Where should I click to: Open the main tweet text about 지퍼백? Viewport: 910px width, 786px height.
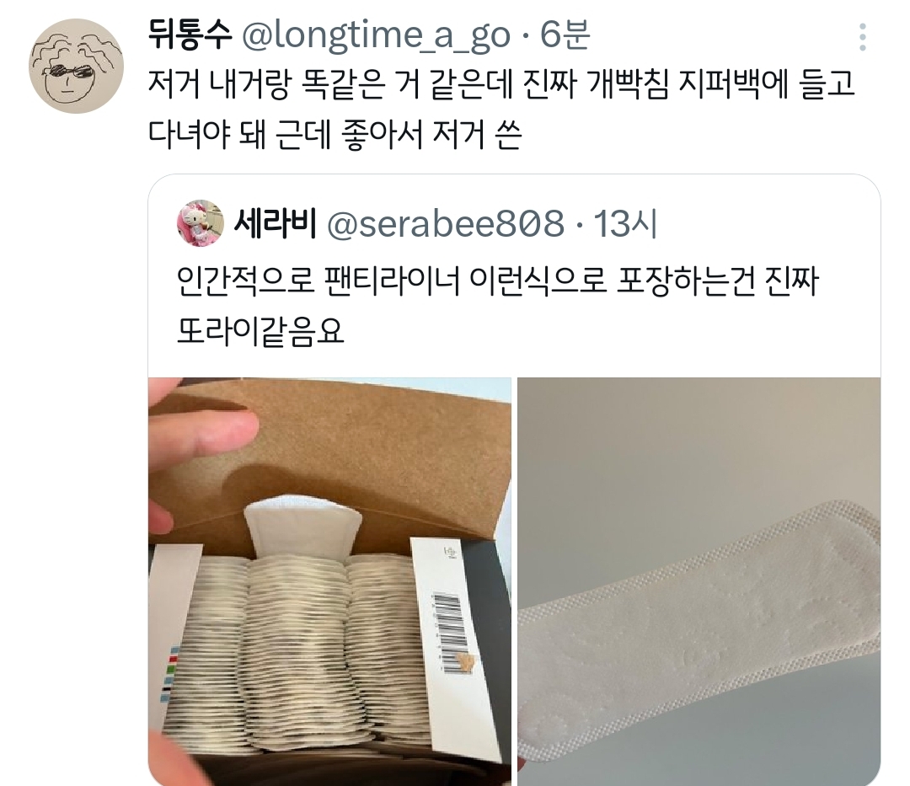[x=500, y=110]
